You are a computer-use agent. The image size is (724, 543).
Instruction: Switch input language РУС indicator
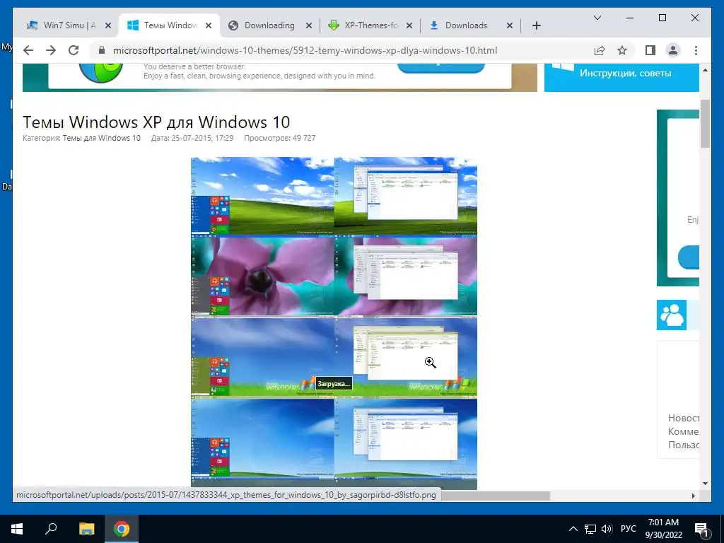point(628,529)
